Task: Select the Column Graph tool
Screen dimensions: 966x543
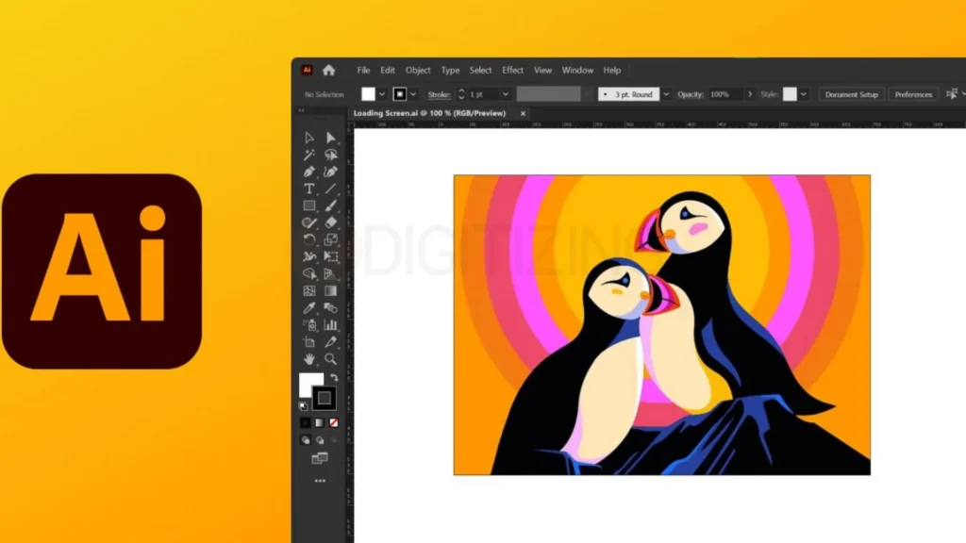Action: coord(331,325)
